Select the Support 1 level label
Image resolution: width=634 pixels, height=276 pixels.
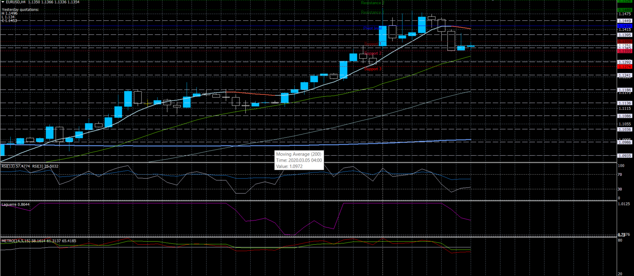click(x=373, y=44)
